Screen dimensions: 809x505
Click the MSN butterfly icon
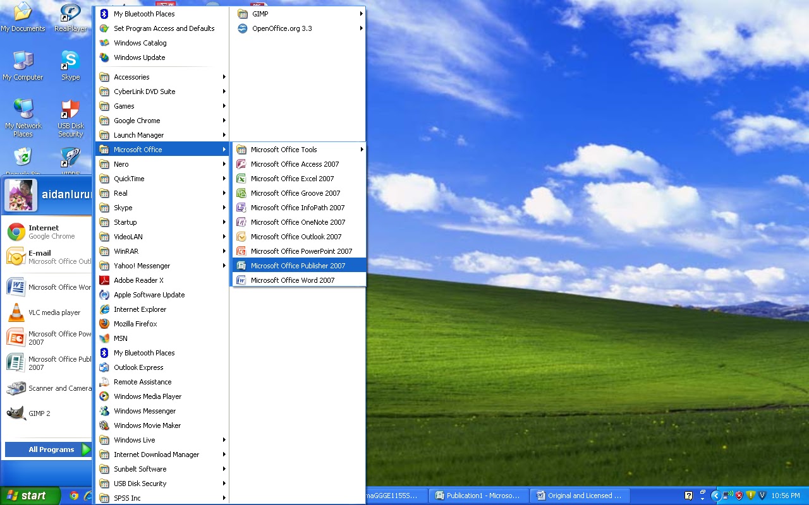(104, 338)
